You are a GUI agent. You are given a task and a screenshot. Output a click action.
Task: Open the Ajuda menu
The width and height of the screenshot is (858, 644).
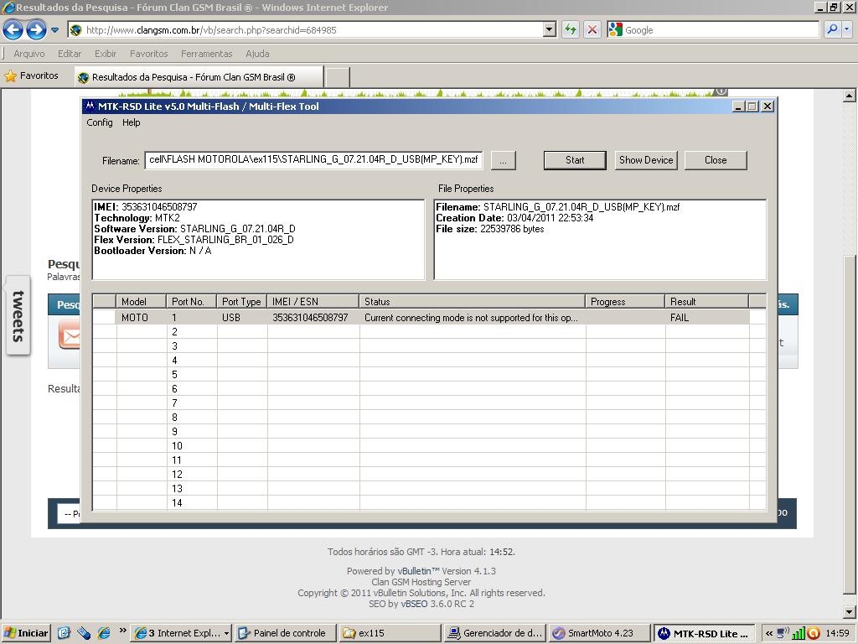coord(257,54)
